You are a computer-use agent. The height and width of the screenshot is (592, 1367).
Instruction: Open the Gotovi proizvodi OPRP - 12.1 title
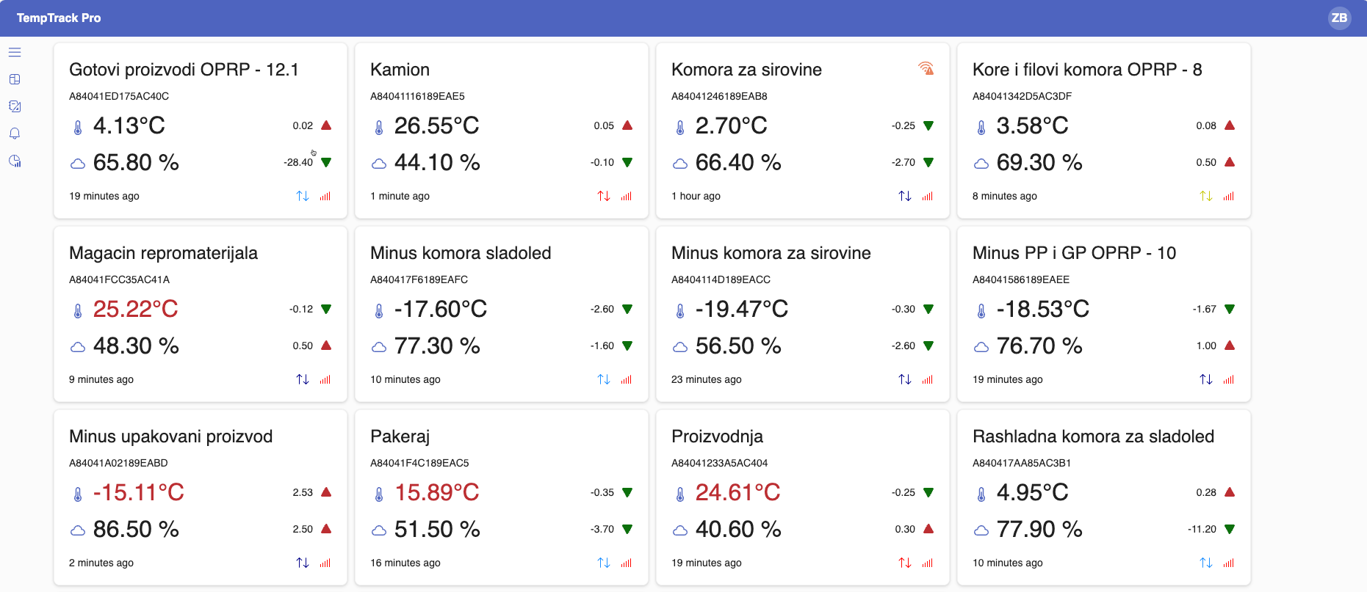184,70
